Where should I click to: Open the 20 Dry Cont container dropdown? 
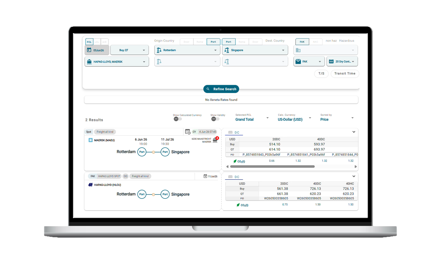pos(342,62)
